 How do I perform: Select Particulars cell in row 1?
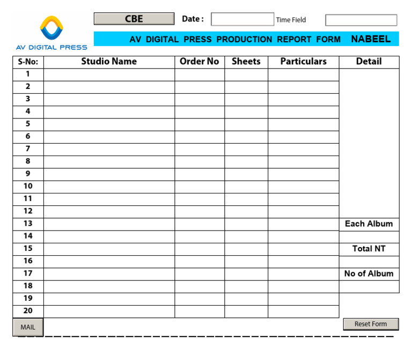pyautogui.click(x=304, y=75)
